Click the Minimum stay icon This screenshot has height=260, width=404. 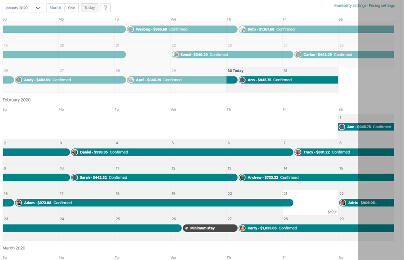[187, 228]
